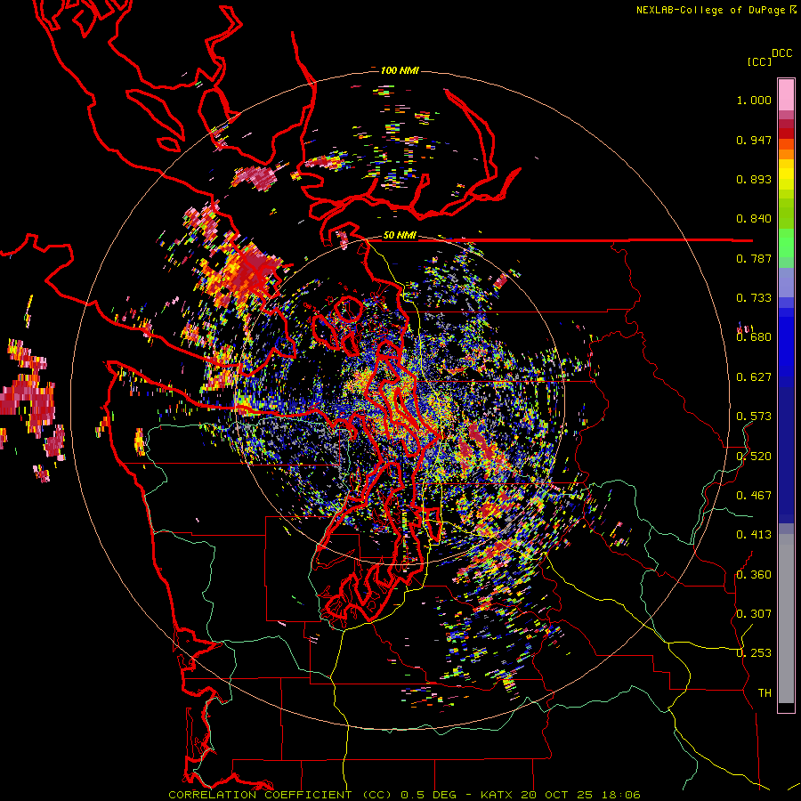The width and height of the screenshot is (801, 801).
Task: Click the 1.000 scale value
Action: (x=754, y=100)
